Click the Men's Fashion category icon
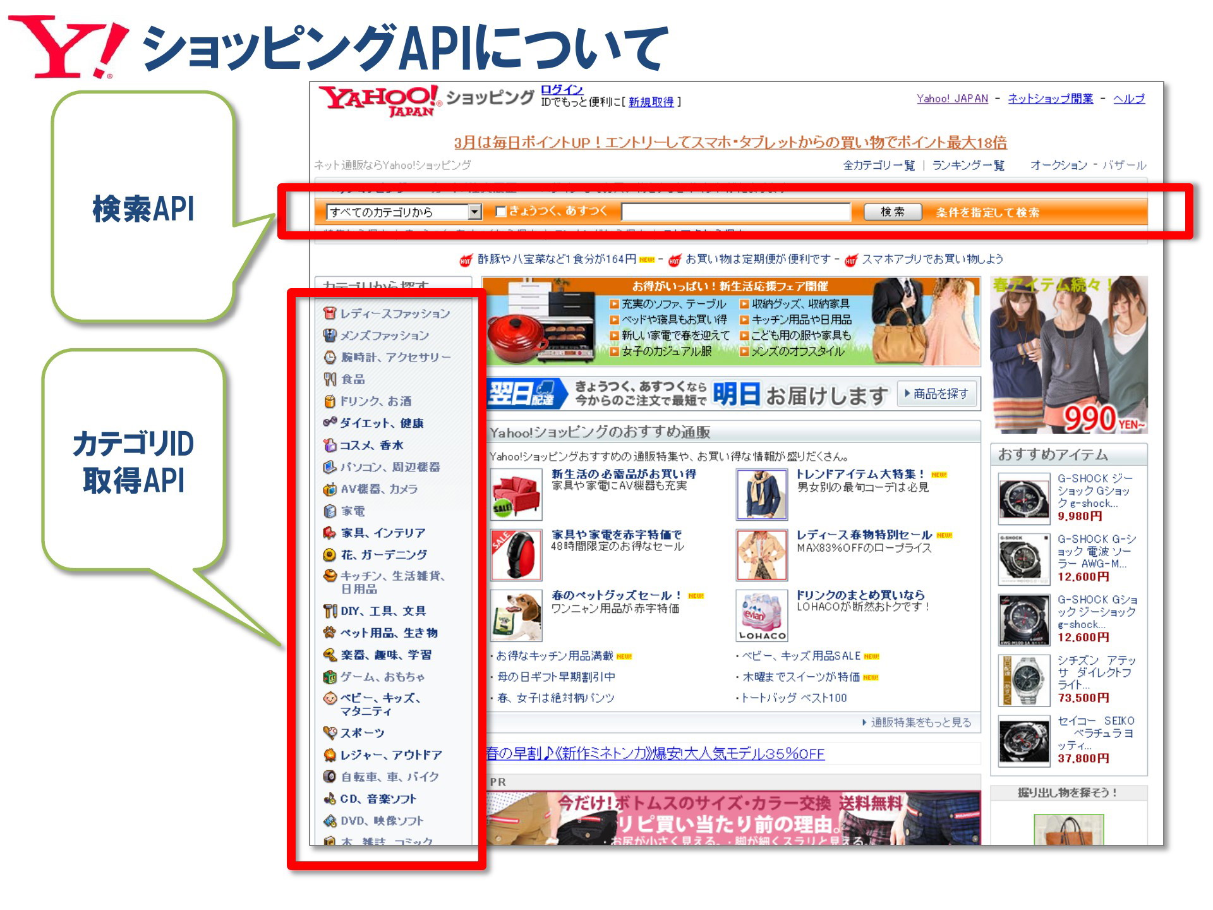The height and width of the screenshot is (910, 1213). (x=329, y=335)
